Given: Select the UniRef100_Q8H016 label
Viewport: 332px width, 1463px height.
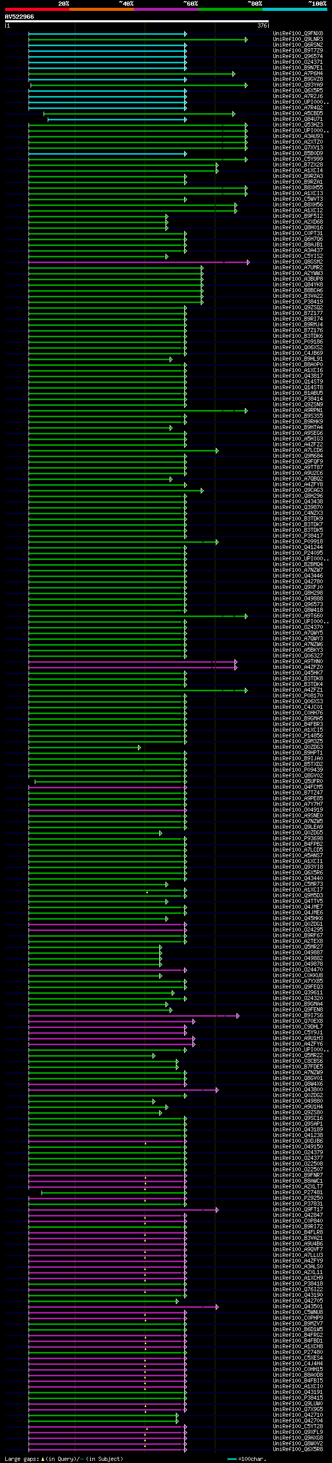Looking at the screenshot, I should pyautogui.click(x=298, y=227).
